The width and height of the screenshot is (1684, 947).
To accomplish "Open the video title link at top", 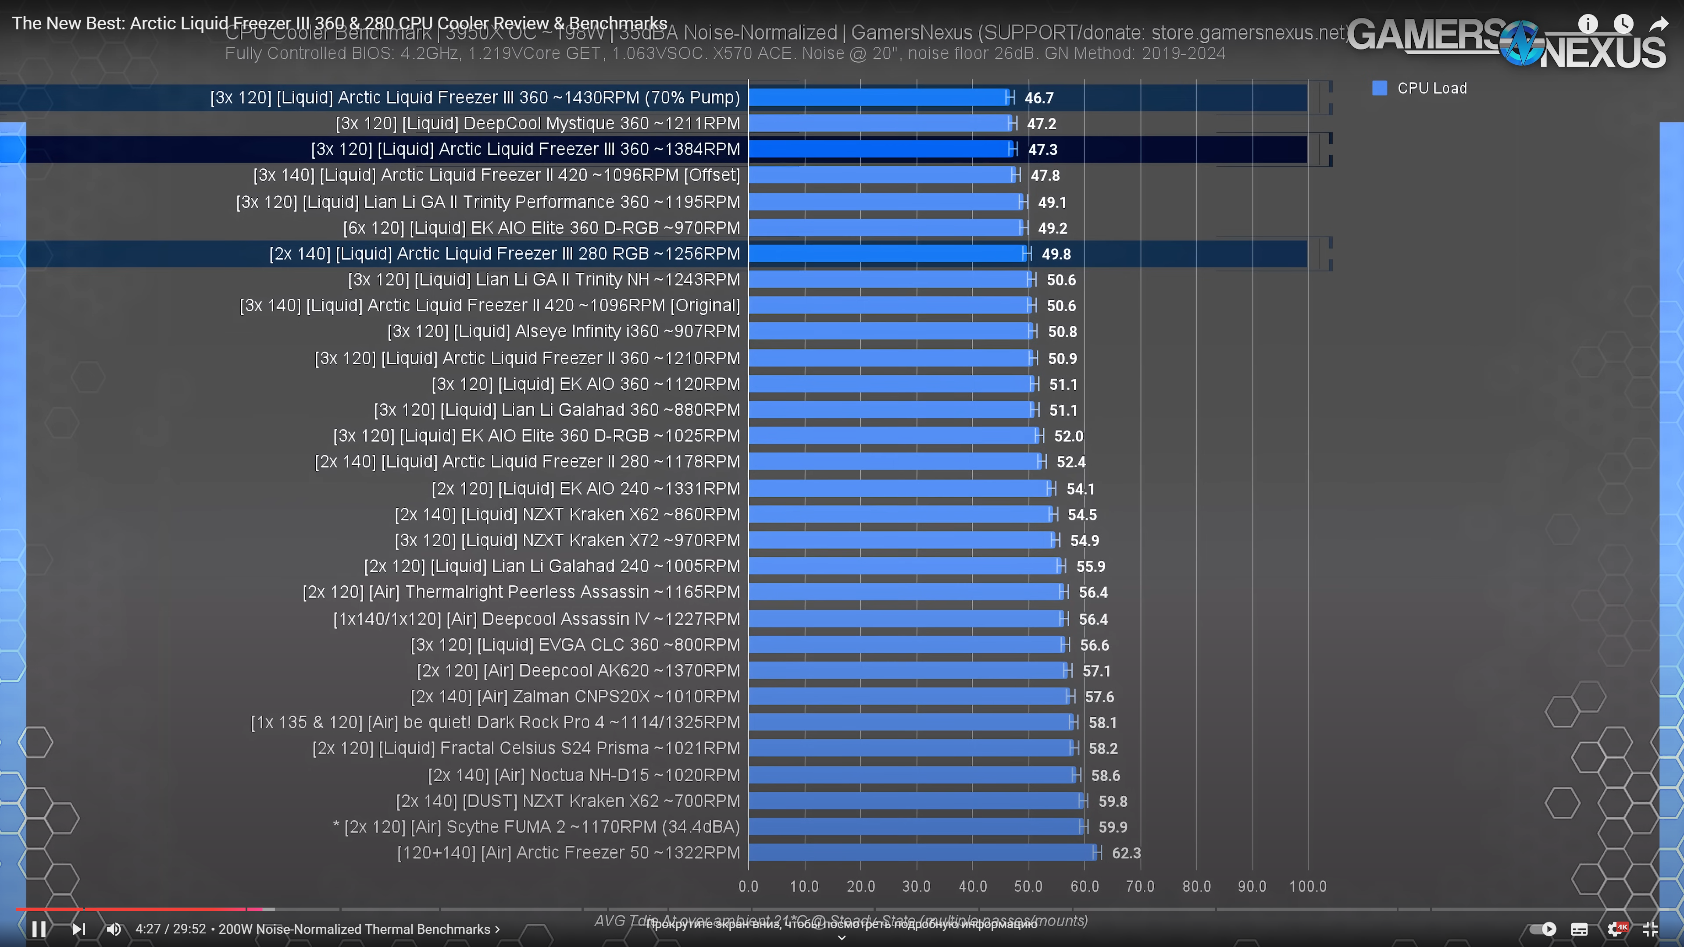I will [x=339, y=23].
